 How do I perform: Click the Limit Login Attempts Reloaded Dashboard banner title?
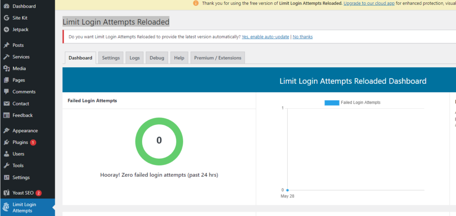(353, 81)
